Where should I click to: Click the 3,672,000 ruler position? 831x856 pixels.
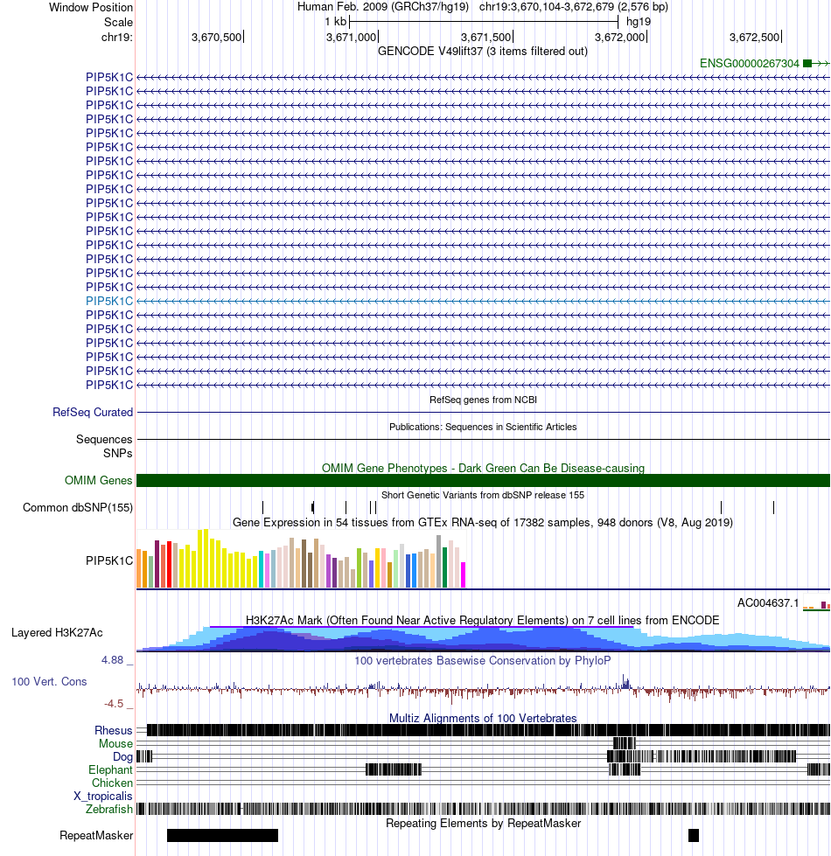pyautogui.click(x=620, y=37)
